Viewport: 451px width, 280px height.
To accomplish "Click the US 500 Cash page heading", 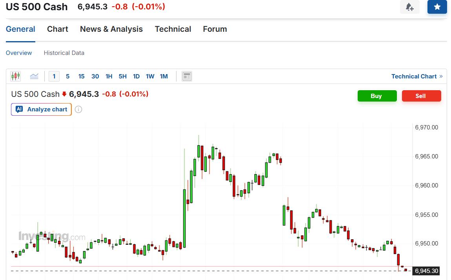I will tap(37, 7).
